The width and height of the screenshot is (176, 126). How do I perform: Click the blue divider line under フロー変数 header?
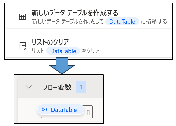[x=60, y=98]
